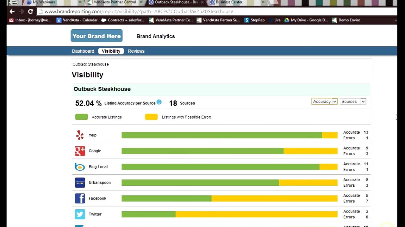
Task: Click the Urbanspoon source icon
Action: [80, 183]
